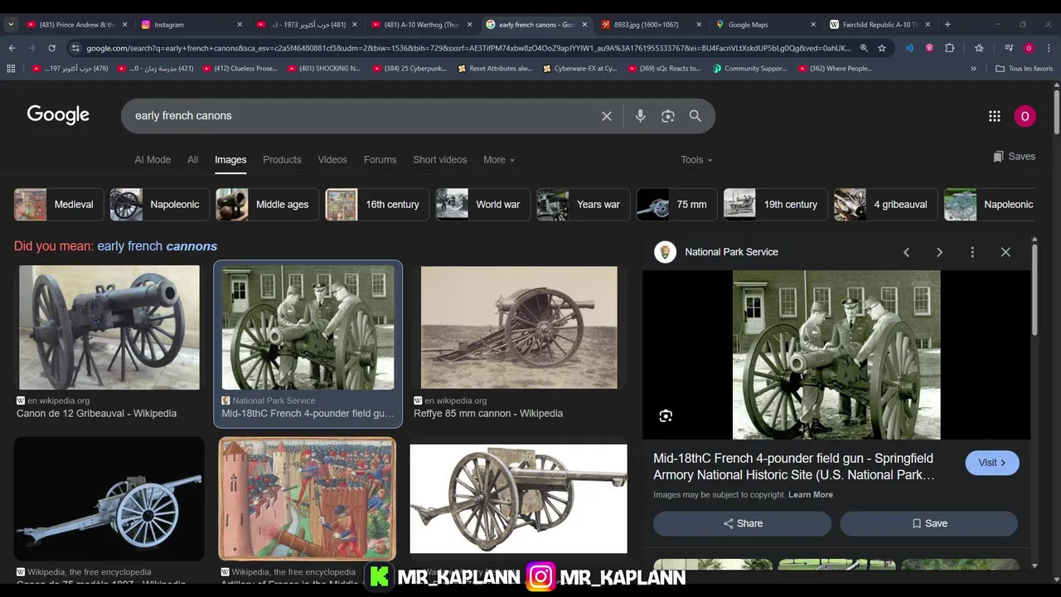
Task: Click the zoom magnifier icon in address bar
Action: point(864,48)
